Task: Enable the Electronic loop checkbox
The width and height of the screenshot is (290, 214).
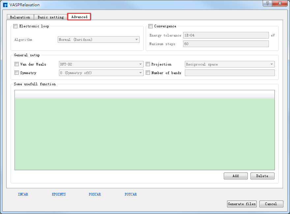Action: (15, 26)
